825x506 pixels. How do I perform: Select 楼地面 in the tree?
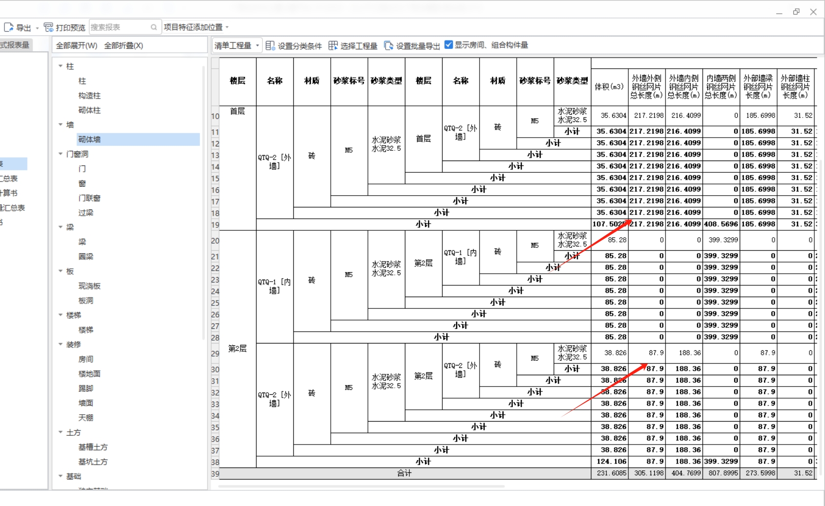click(x=89, y=374)
